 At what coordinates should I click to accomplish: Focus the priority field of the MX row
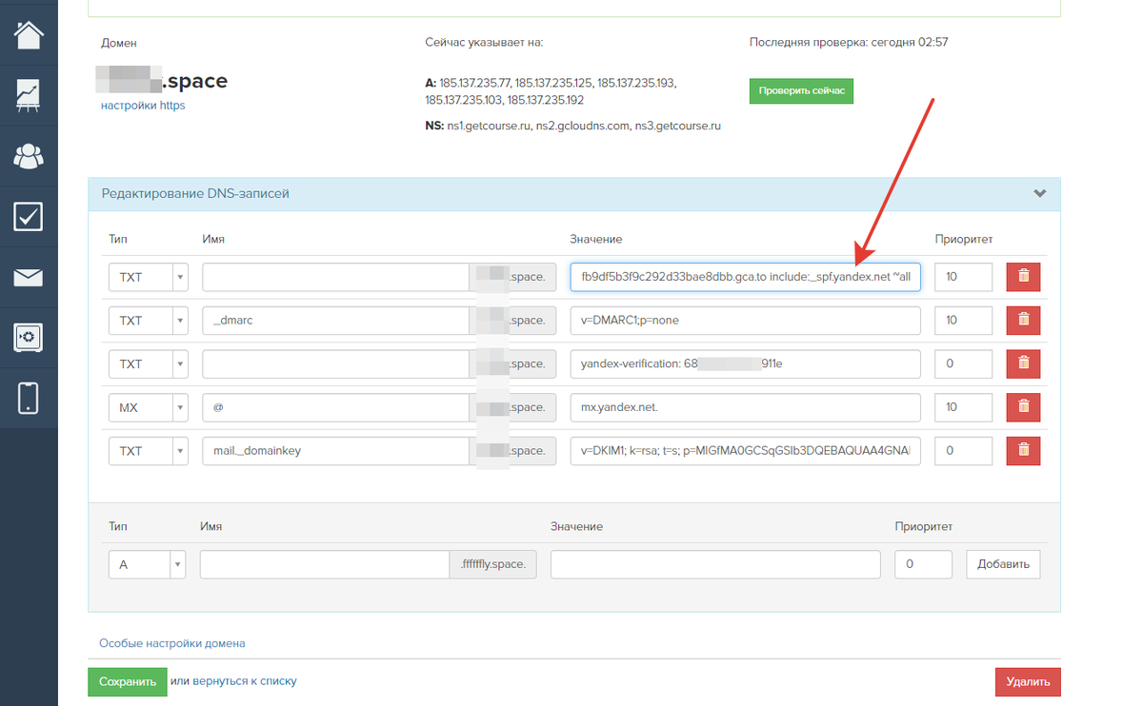point(963,407)
